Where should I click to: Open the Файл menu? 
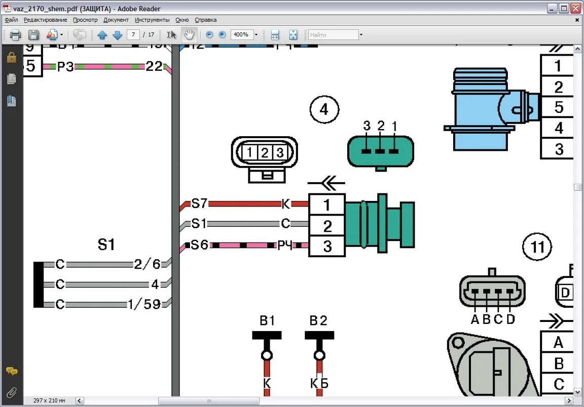tap(12, 20)
